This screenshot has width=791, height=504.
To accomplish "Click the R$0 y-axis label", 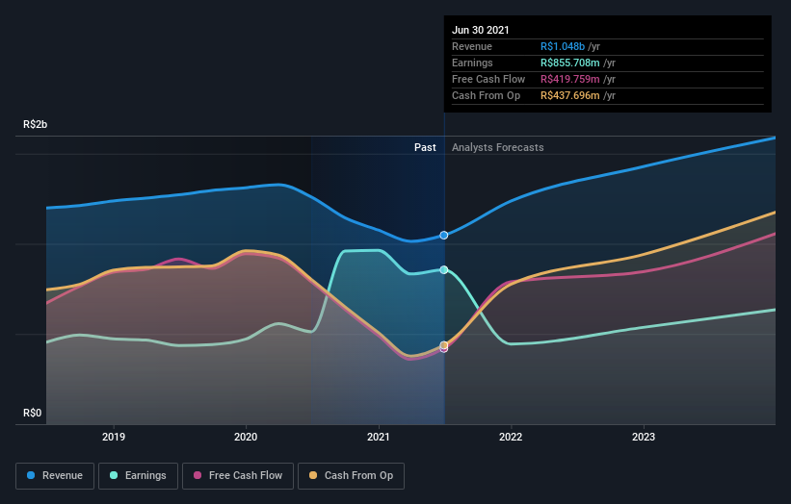I will click(33, 413).
